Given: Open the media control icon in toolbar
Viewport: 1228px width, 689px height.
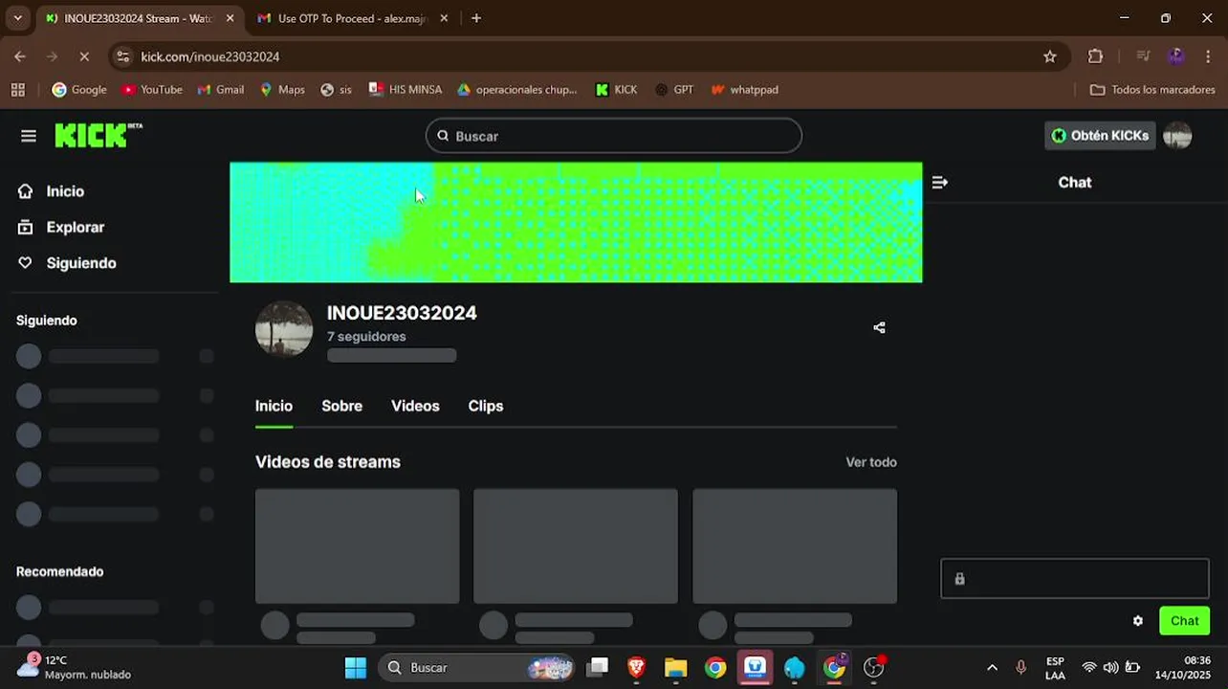Looking at the screenshot, I should [1143, 56].
